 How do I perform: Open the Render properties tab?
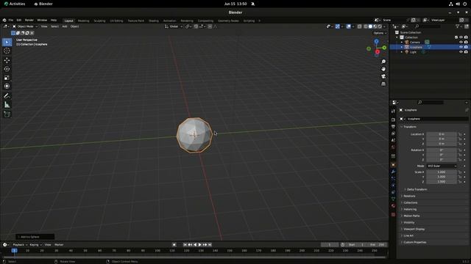pyautogui.click(x=393, y=120)
